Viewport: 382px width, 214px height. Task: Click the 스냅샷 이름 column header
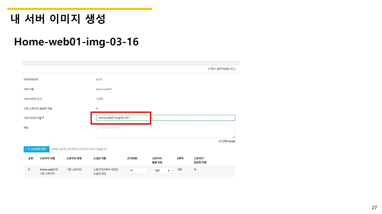pos(100,158)
